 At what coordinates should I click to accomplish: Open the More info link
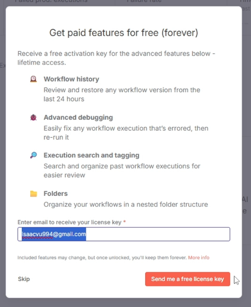[x=199, y=257]
